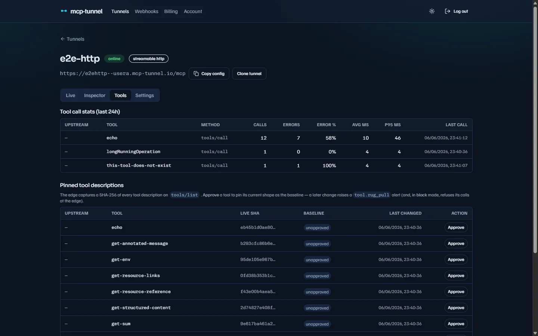Click the SHA 2d74827e408f… cell
Screen dimensions: 538x336
click(258, 308)
